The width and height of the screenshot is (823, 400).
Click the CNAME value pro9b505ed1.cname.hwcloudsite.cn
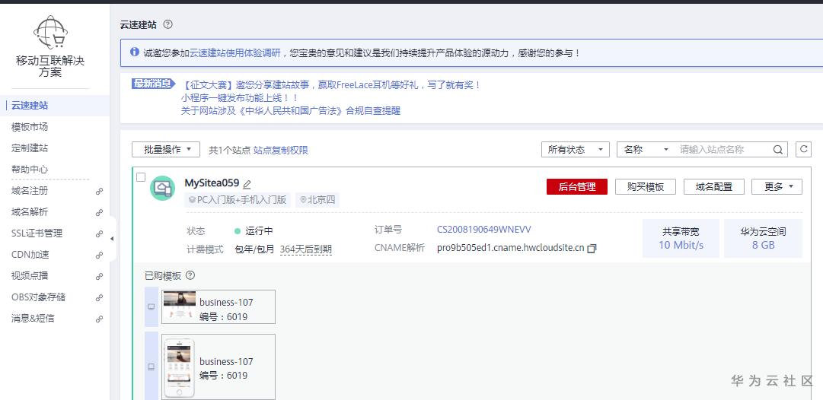(x=510, y=248)
